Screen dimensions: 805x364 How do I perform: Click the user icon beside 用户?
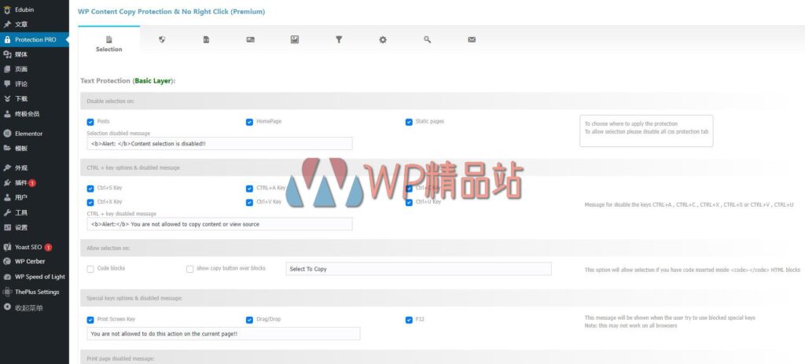pos(6,197)
